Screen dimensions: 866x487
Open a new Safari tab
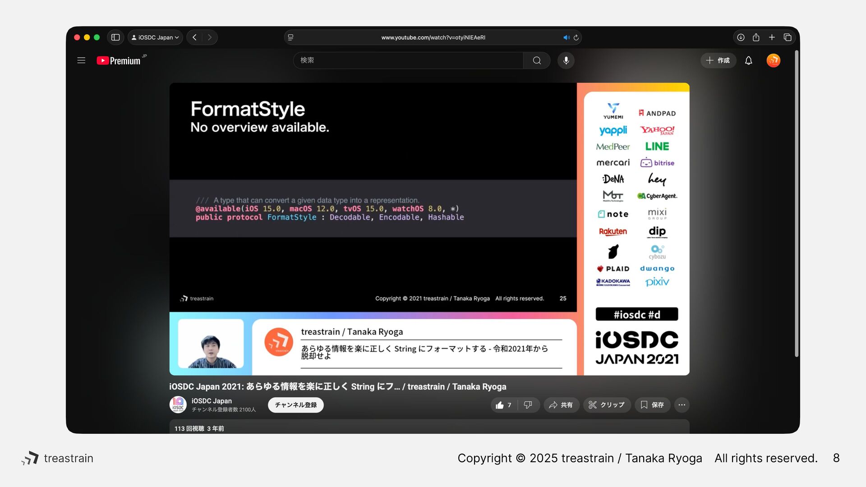click(x=772, y=37)
